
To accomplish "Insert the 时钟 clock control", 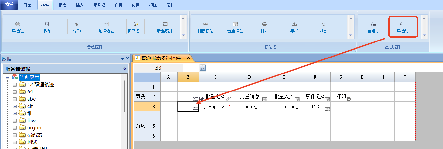I will tap(76, 27).
